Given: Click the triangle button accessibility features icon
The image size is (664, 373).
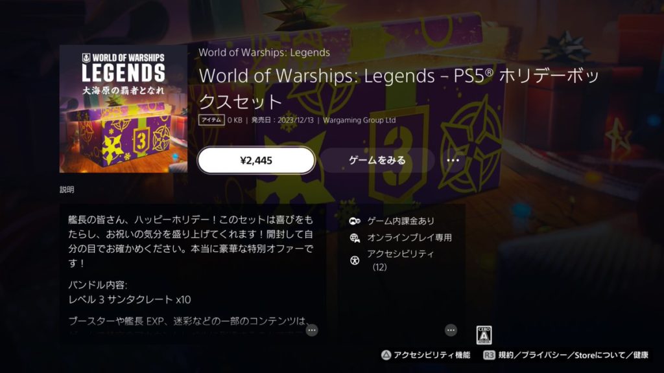Looking at the screenshot, I should click(386, 356).
